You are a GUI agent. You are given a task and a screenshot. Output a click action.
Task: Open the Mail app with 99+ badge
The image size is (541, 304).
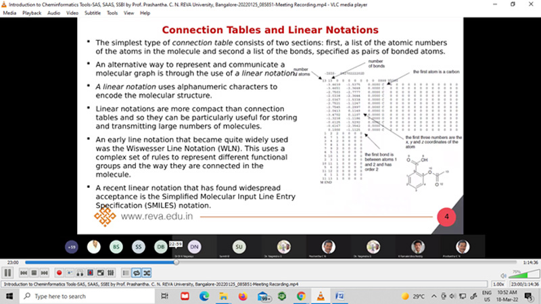[263, 297]
